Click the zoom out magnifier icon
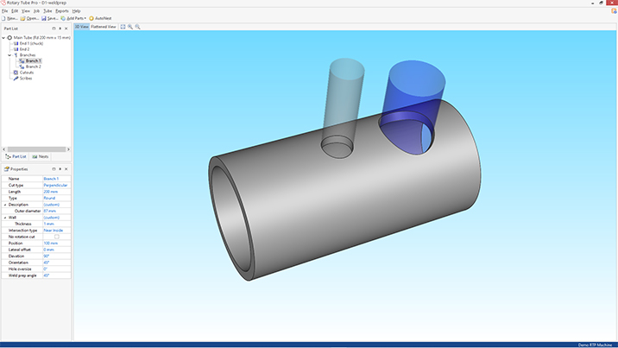This screenshot has width=618, height=348. pos(137,27)
